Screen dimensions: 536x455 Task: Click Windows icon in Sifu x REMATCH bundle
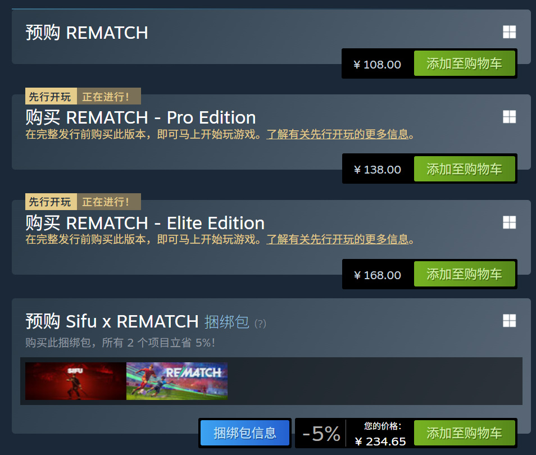click(x=510, y=321)
